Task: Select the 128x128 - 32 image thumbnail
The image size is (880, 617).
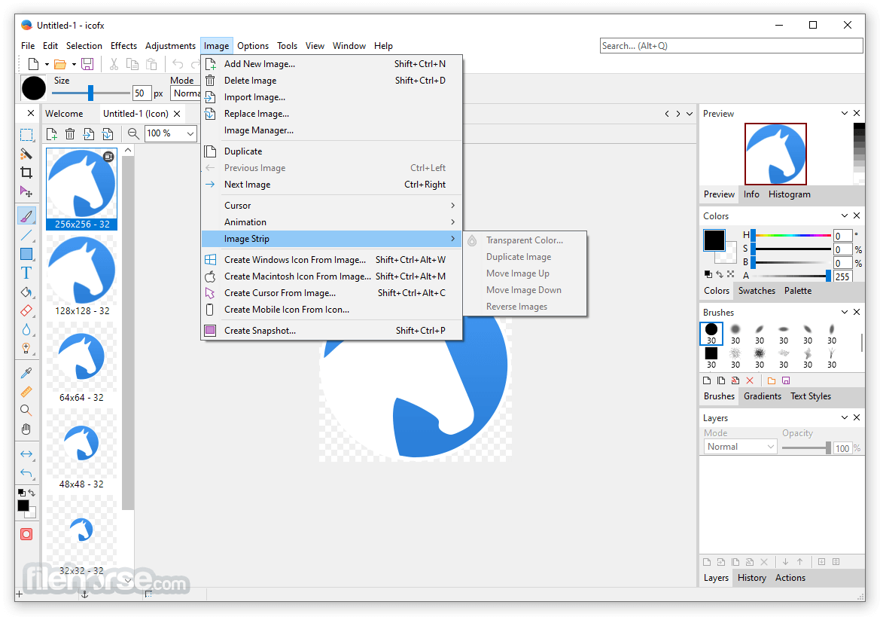Action: pos(82,276)
